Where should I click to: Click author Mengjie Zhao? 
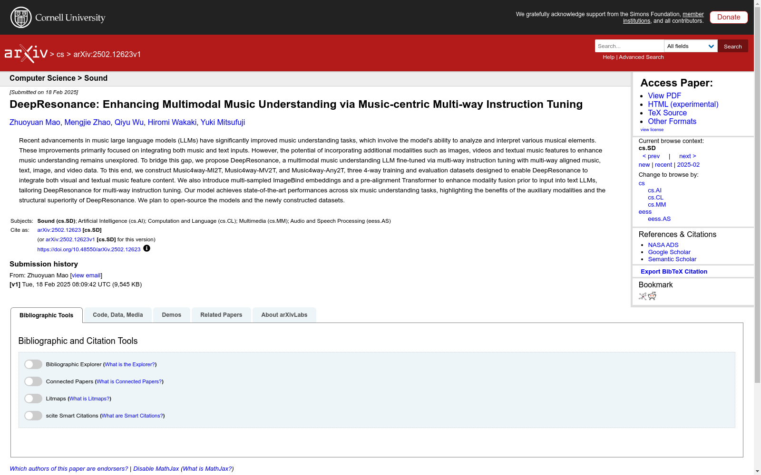pyautogui.click(x=87, y=123)
